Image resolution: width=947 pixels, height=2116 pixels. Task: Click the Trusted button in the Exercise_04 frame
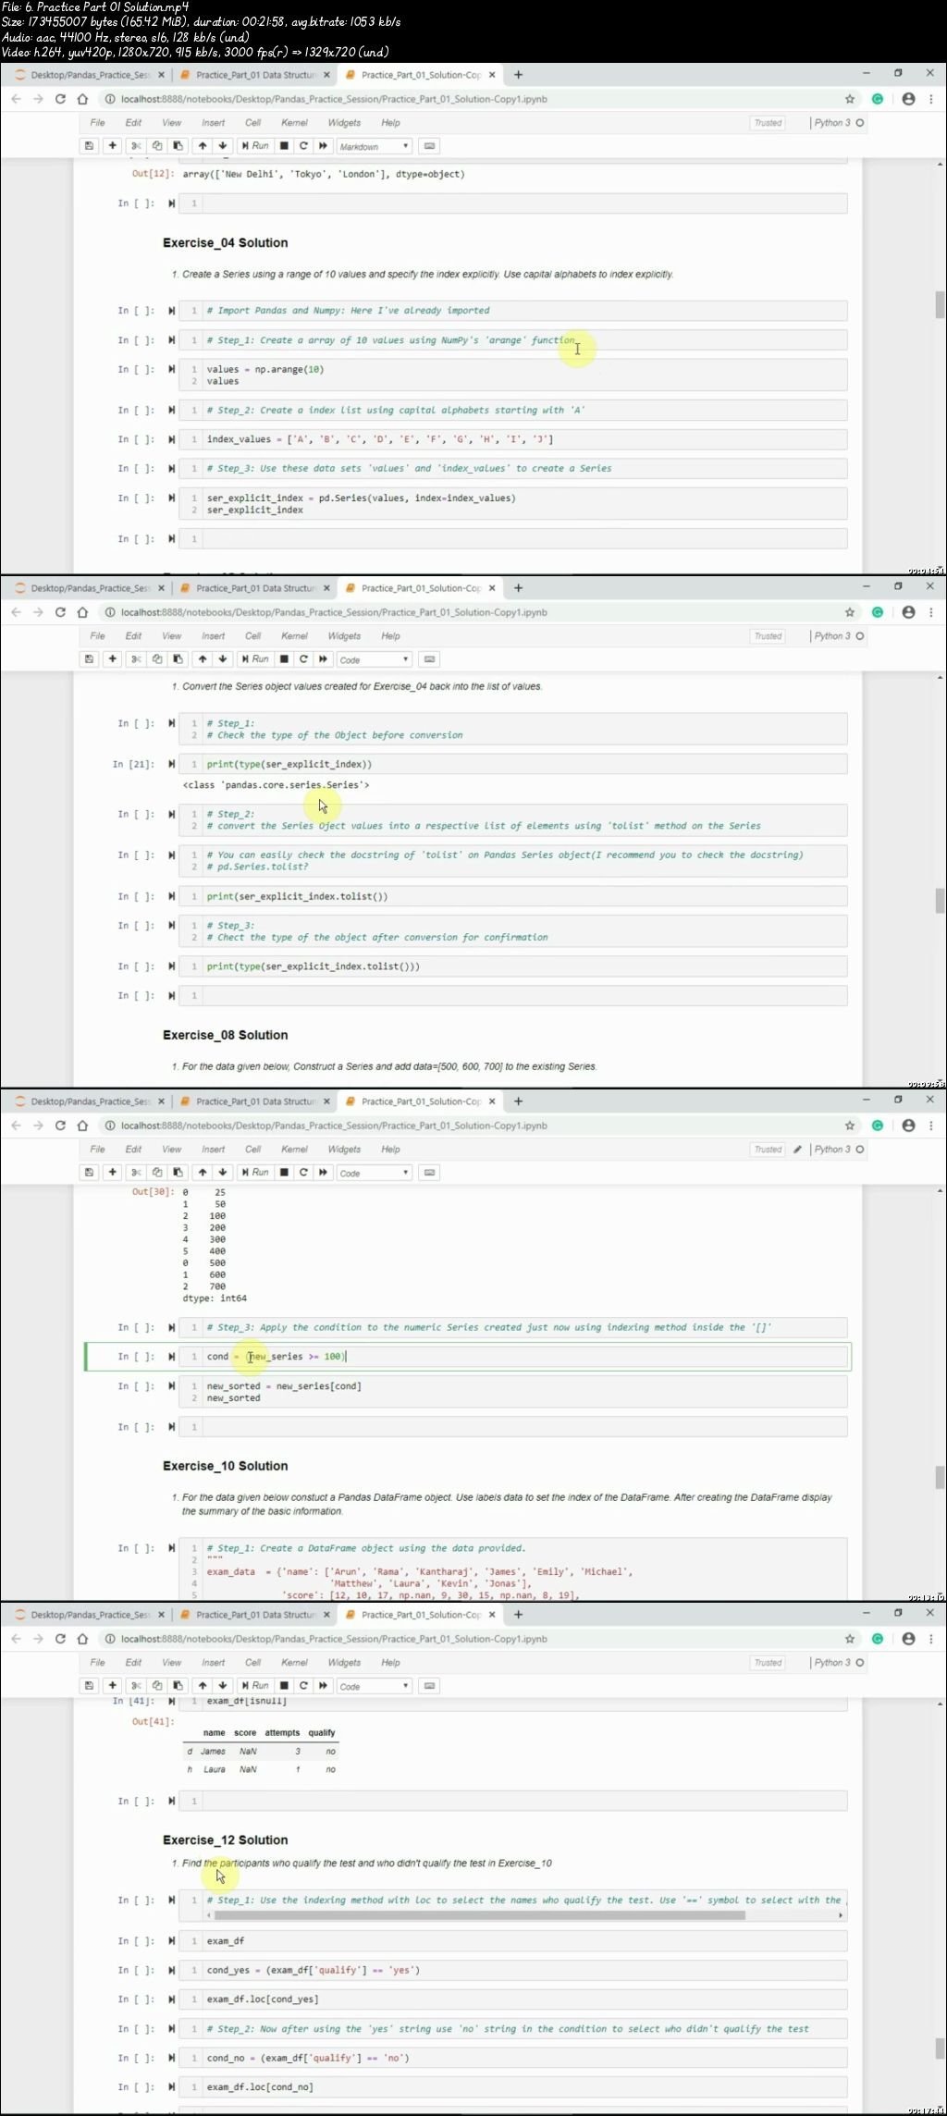point(768,123)
